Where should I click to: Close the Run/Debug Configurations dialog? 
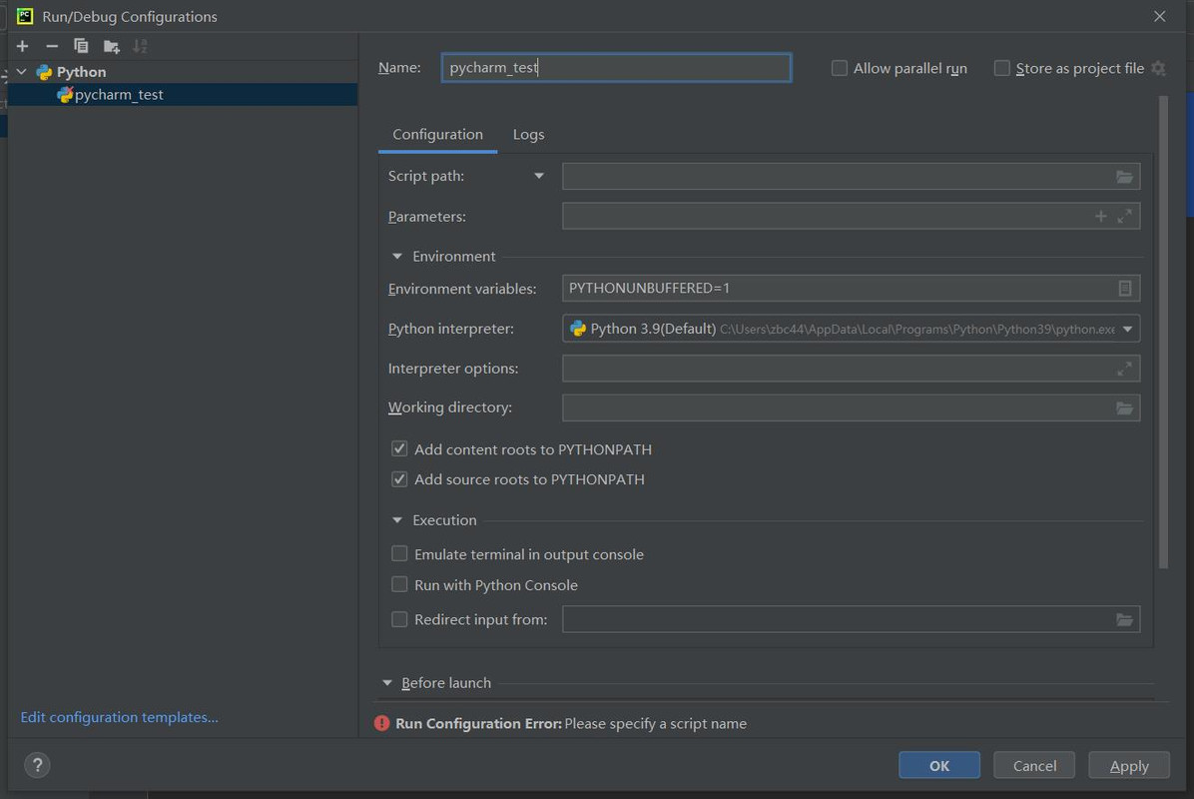1159,16
